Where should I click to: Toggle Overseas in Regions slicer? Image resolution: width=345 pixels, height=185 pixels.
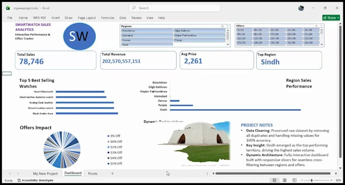pos(147,40)
